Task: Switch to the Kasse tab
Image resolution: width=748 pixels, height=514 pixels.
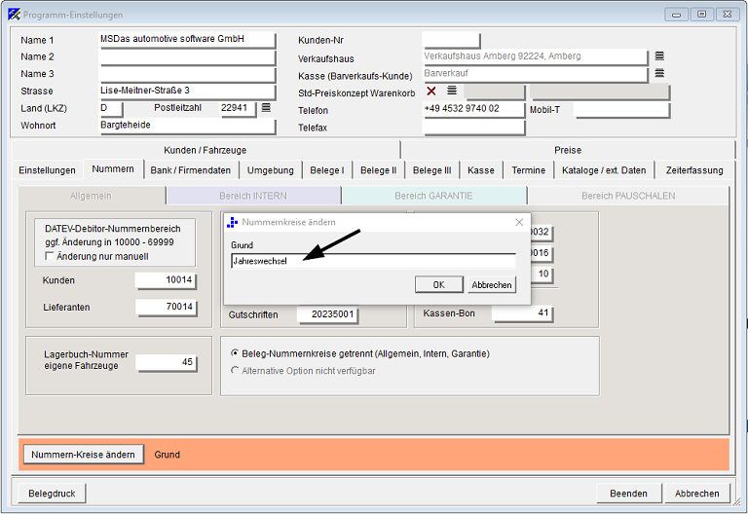Action: point(481,170)
